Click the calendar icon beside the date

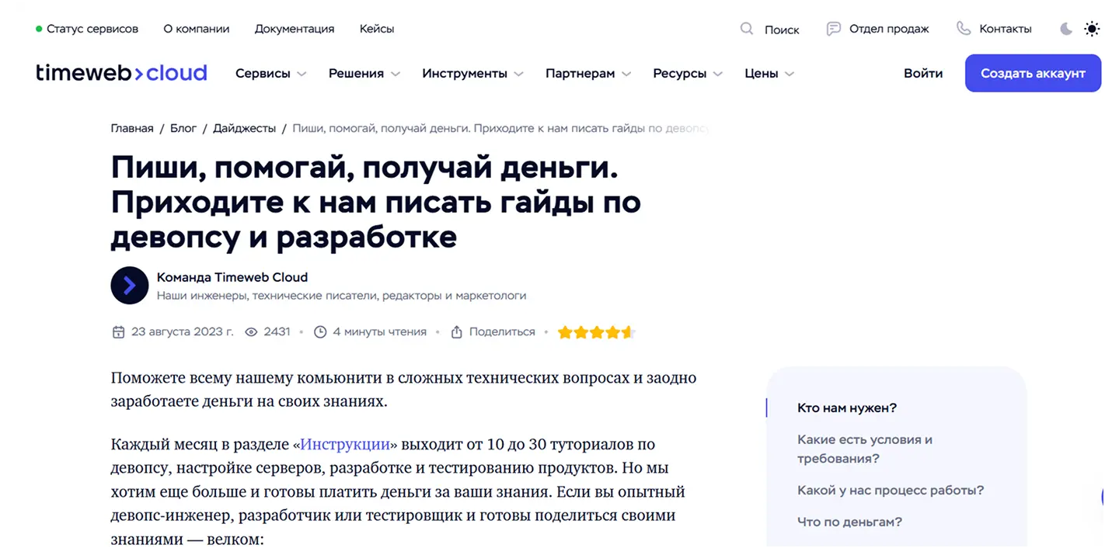click(118, 332)
